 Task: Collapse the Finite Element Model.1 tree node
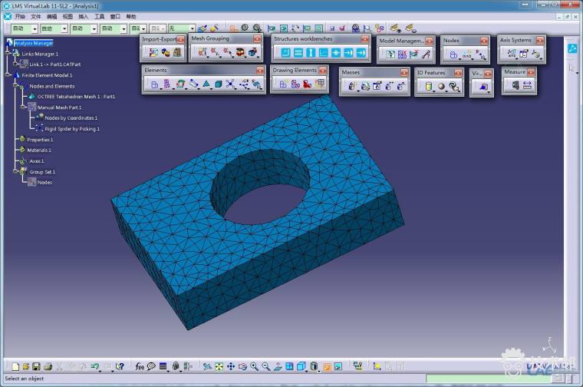pos(8,75)
